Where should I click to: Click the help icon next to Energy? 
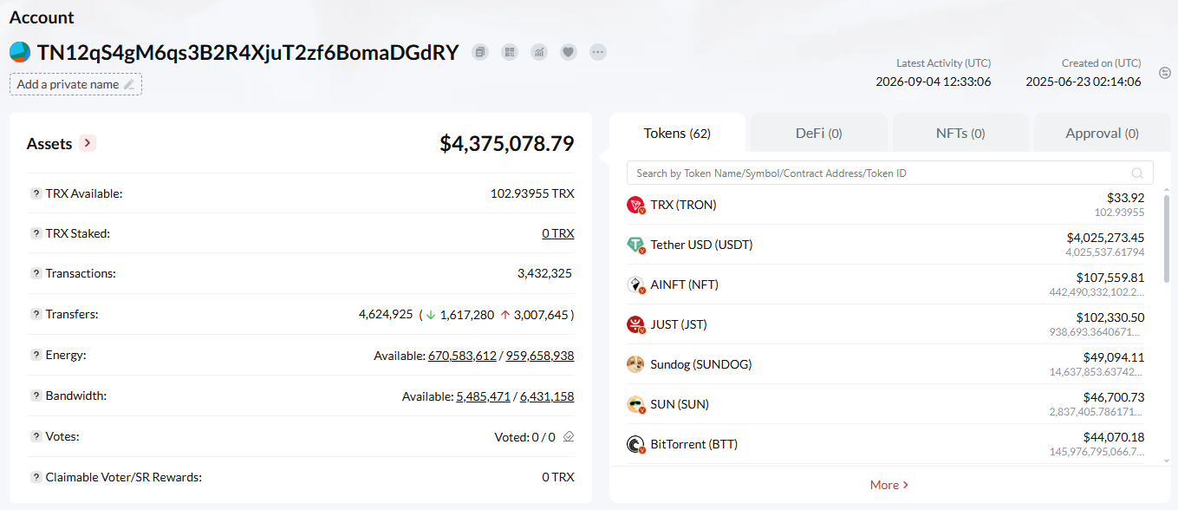(36, 355)
